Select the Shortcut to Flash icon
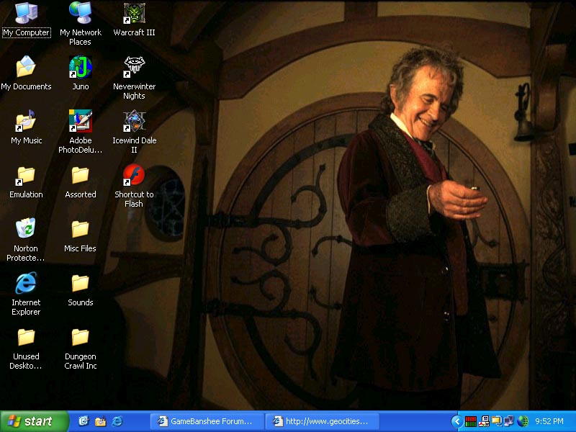Screen dimensions: 576x432 click(134, 186)
